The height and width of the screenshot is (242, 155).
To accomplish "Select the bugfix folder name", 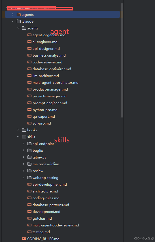I will pos(38,151).
